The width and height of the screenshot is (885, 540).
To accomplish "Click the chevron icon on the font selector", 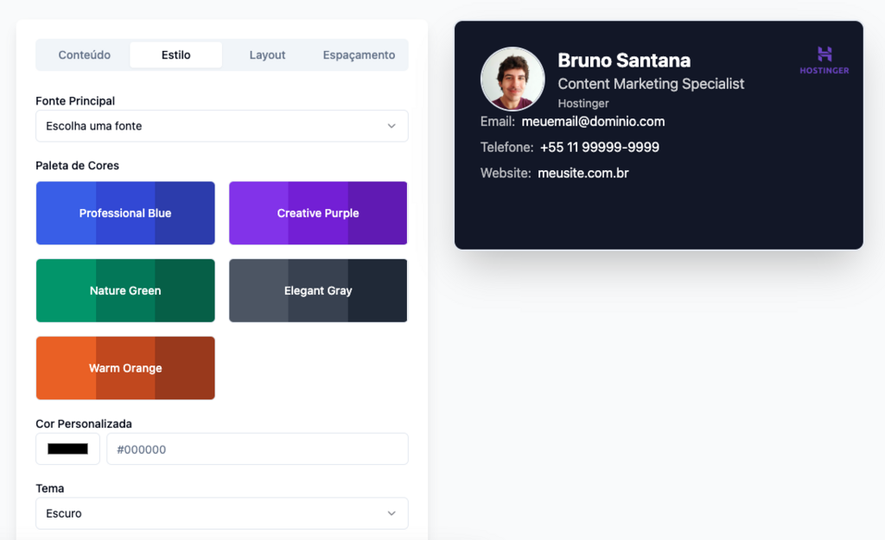I will [391, 125].
